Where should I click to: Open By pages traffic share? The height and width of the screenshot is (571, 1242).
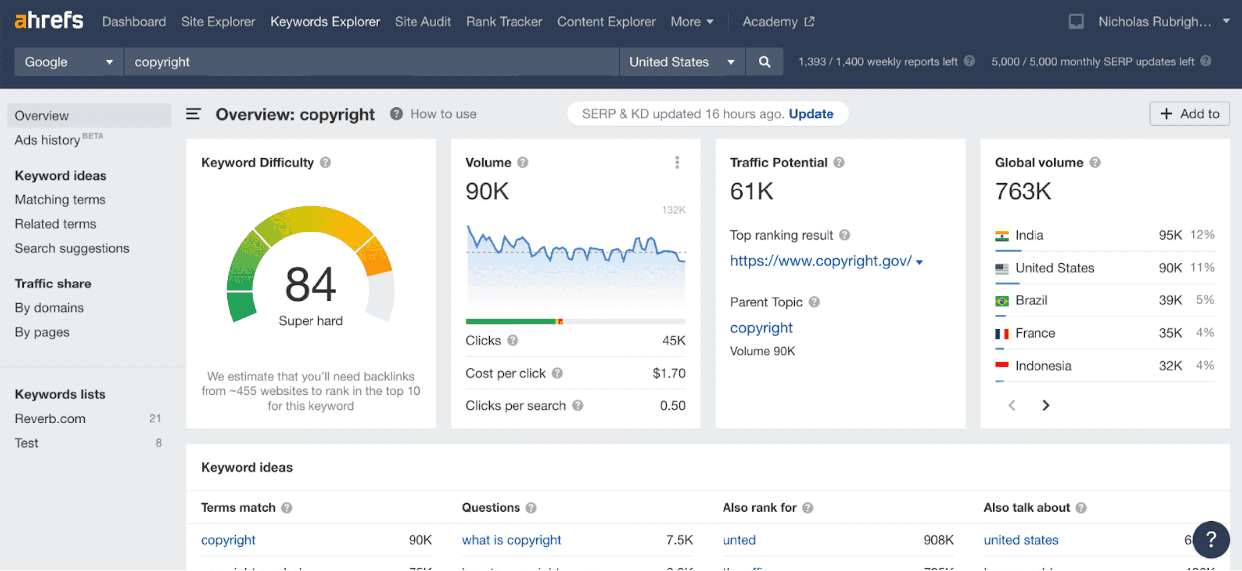[42, 332]
